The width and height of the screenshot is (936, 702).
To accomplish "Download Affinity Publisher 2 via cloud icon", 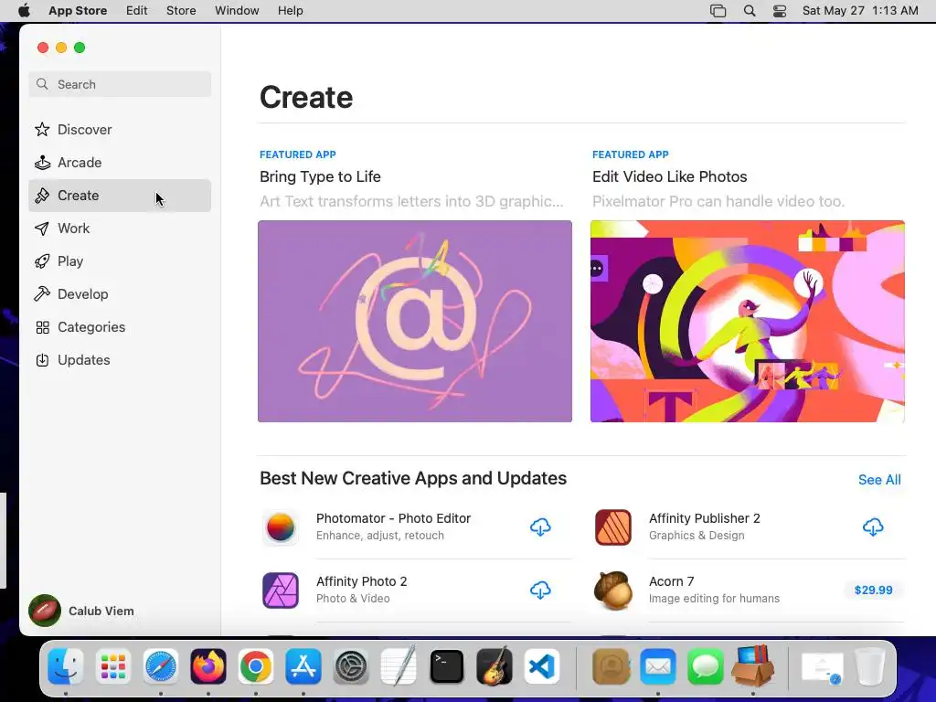I will pos(873,527).
